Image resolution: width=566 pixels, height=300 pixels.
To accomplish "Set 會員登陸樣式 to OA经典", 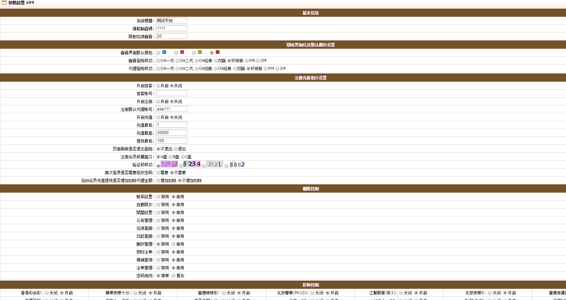I will point(197,61).
